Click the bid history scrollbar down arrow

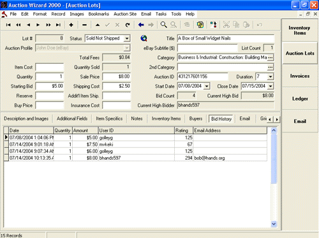tap(274, 223)
